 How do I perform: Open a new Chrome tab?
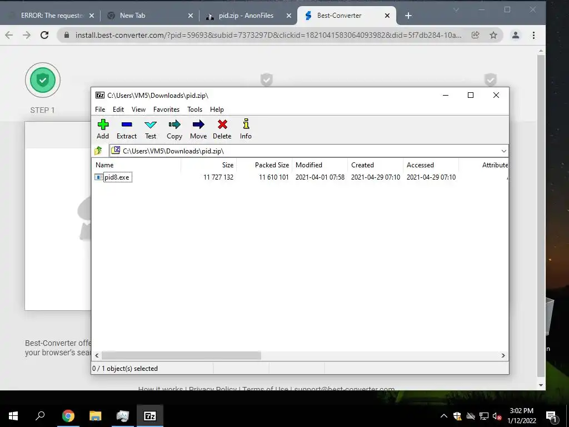tap(408, 16)
